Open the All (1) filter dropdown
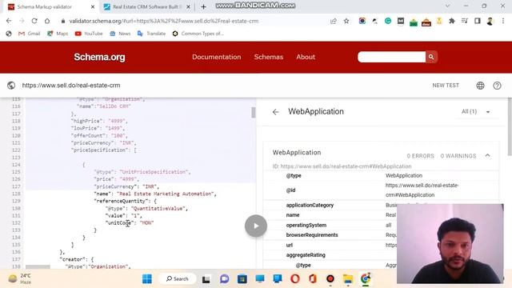The image size is (512, 288). [475, 112]
